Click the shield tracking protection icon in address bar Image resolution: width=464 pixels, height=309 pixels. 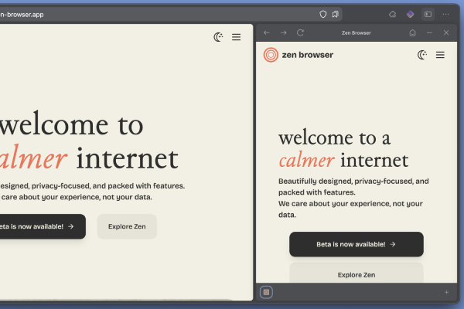pos(322,14)
